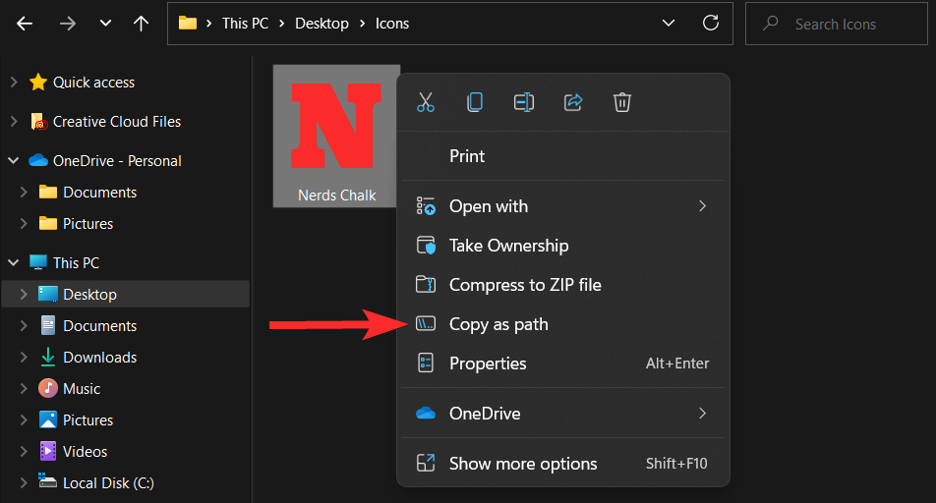This screenshot has height=503, width=936.
Task: Go back to previous folder
Action: point(26,24)
